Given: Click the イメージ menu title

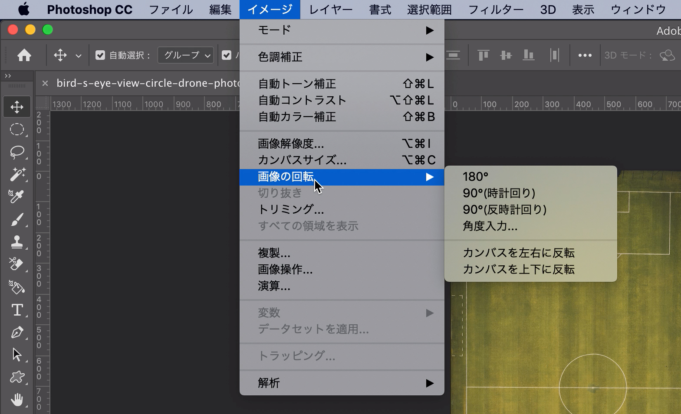Looking at the screenshot, I should coord(270,9).
